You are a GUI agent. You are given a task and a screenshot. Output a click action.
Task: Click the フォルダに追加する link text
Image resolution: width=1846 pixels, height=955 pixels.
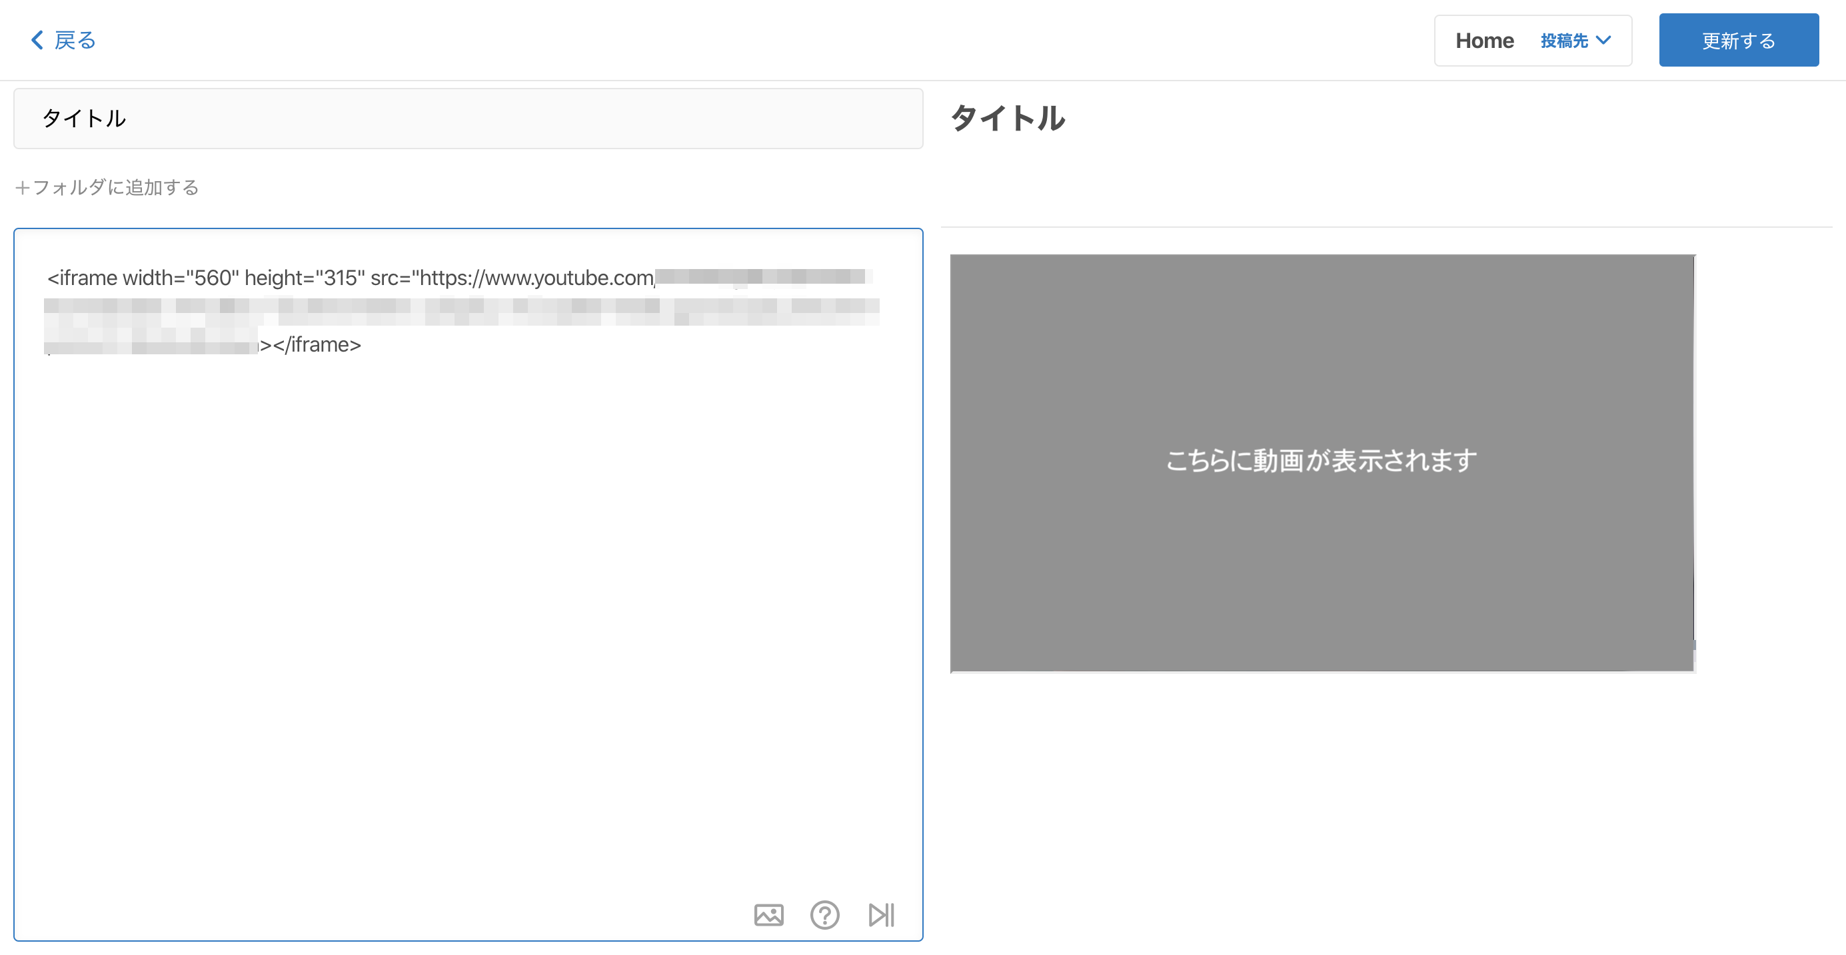click(116, 188)
